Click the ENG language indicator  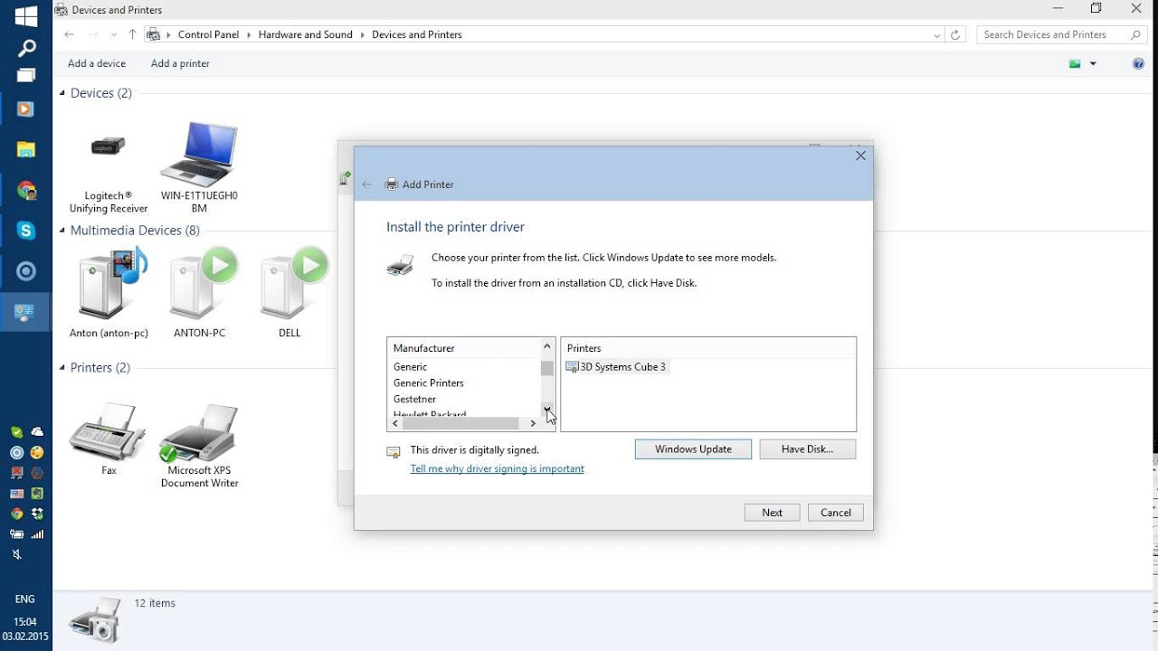(25, 599)
